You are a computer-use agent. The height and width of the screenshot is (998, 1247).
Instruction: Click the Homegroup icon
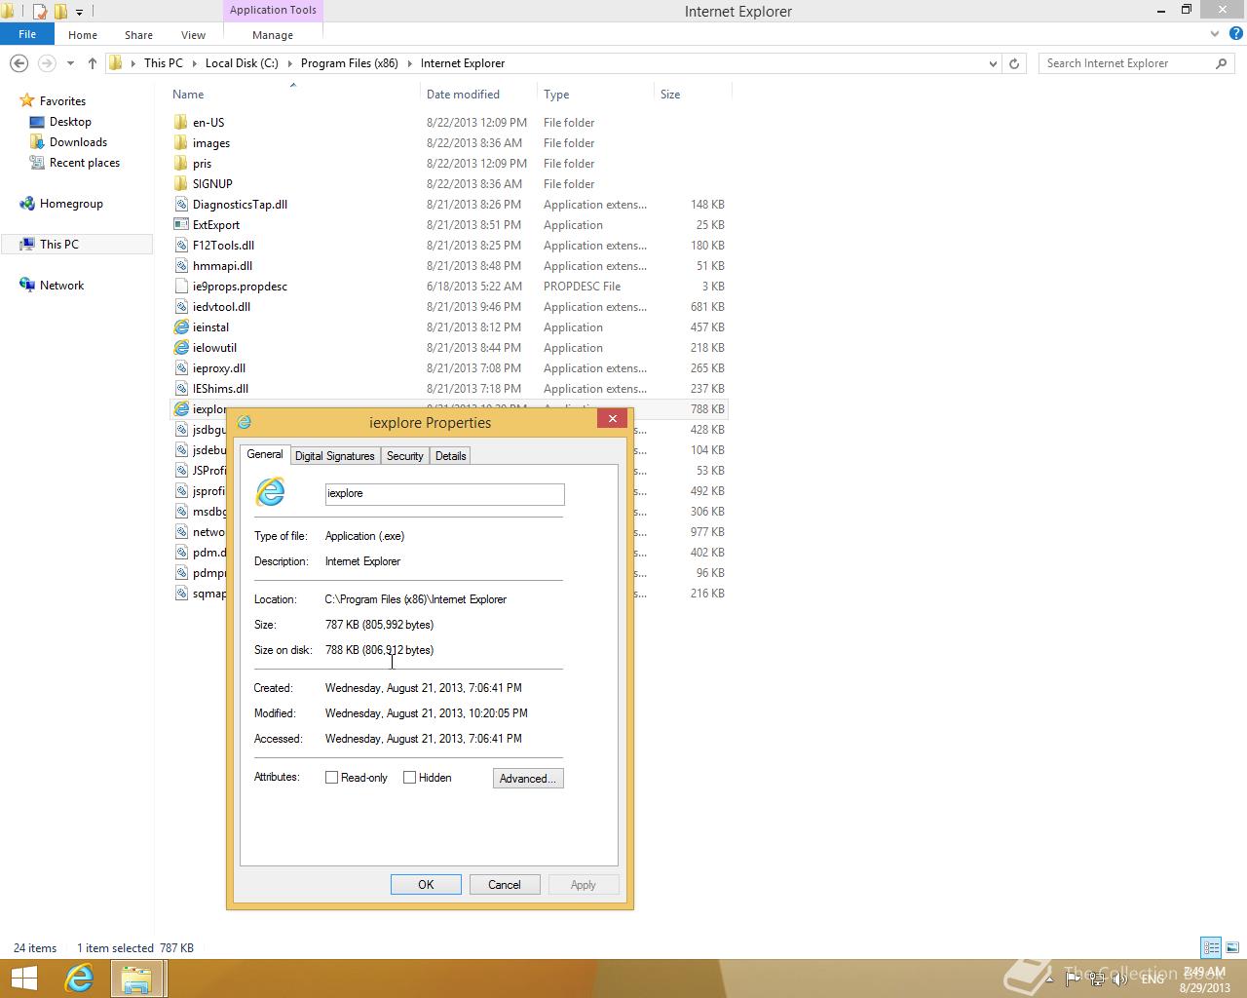pos(27,204)
